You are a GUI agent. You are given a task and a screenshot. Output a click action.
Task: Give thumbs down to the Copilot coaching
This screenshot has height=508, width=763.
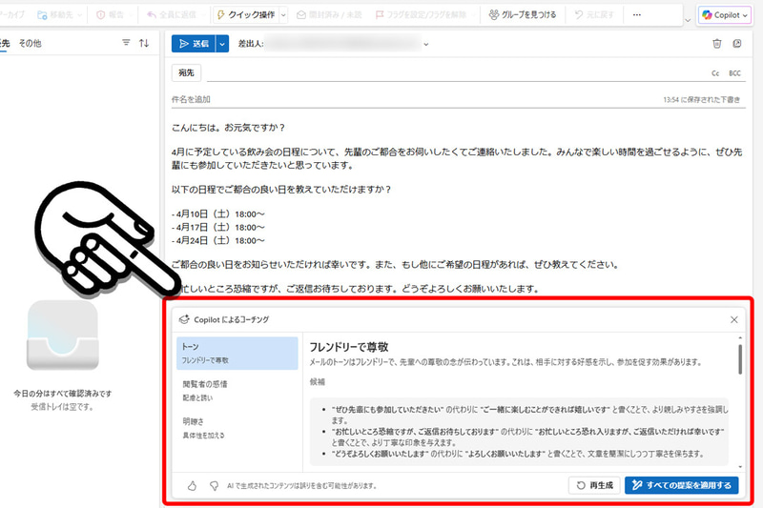(214, 485)
